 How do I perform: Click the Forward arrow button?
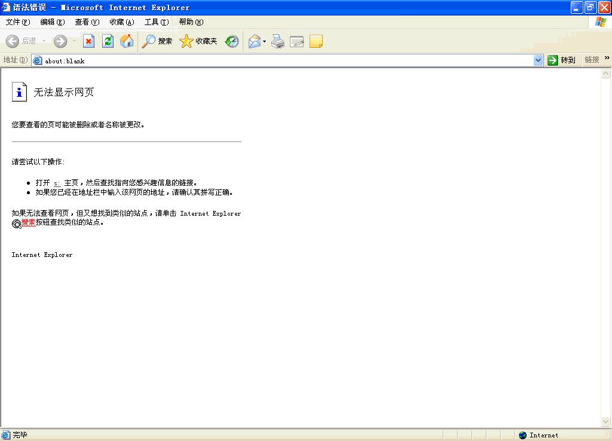[60, 41]
